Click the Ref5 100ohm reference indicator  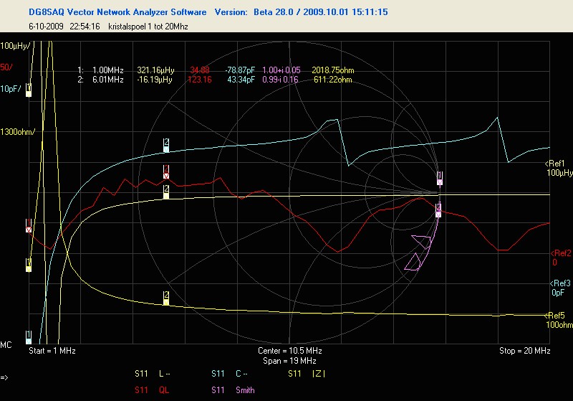(559, 320)
